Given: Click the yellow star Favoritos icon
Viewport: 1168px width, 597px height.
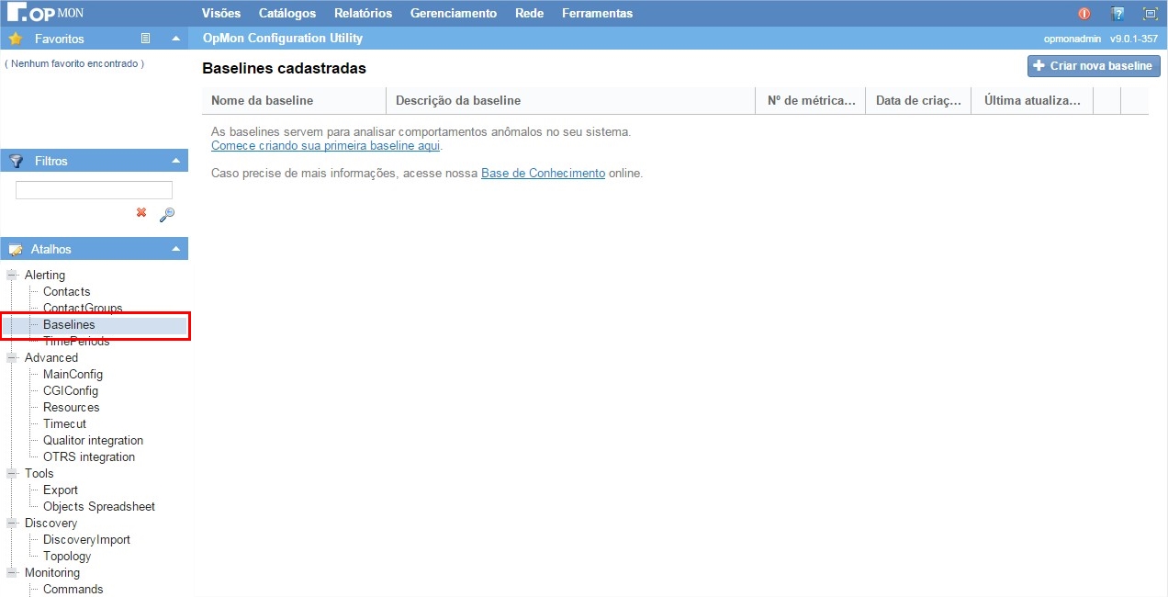Looking at the screenshot, I should (x=16, y=39).
